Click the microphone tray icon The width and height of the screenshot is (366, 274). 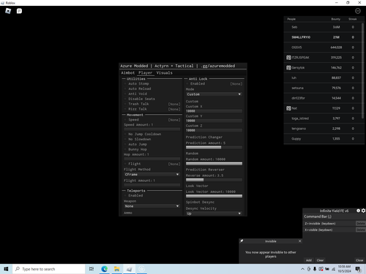point(315,269)
